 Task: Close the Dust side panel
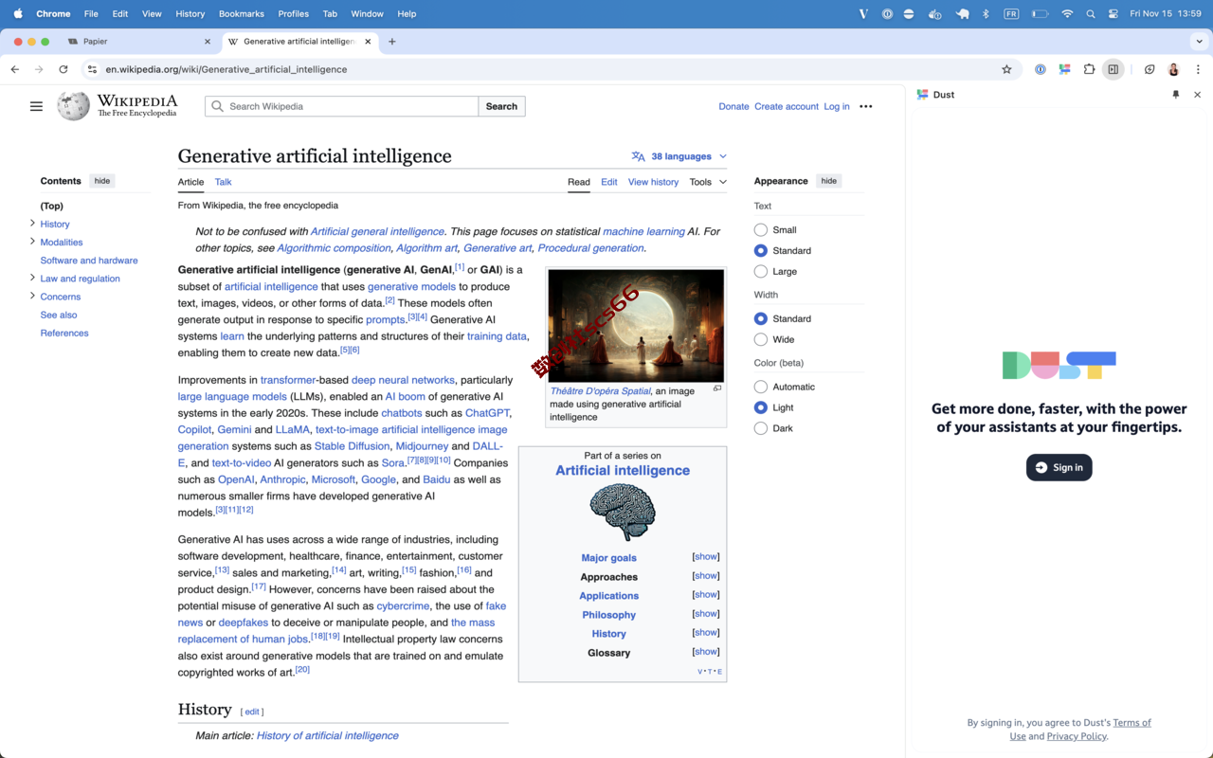coord(1197,95)
